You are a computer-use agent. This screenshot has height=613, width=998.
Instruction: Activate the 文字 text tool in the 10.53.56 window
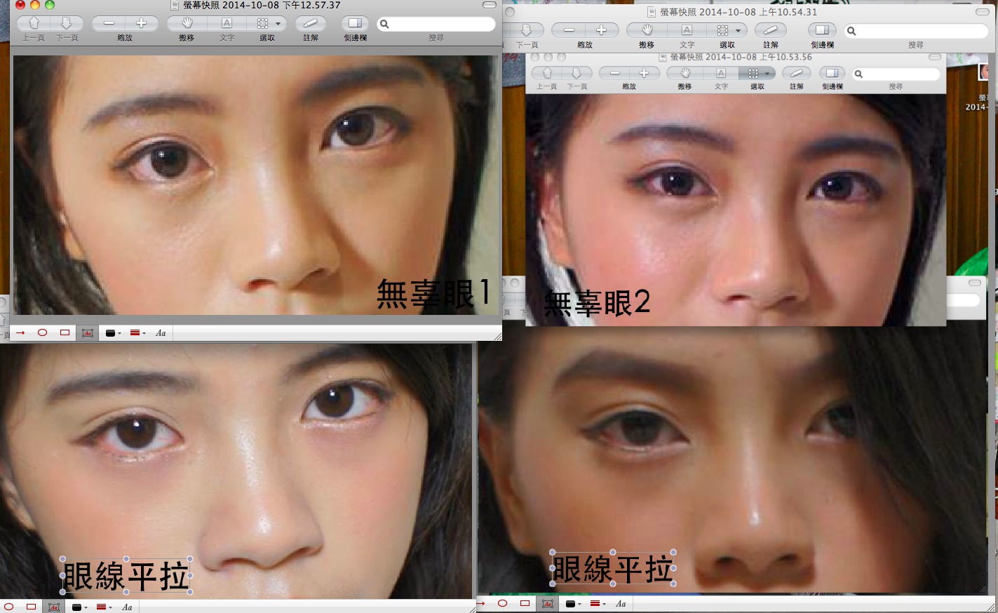(721, 73)
